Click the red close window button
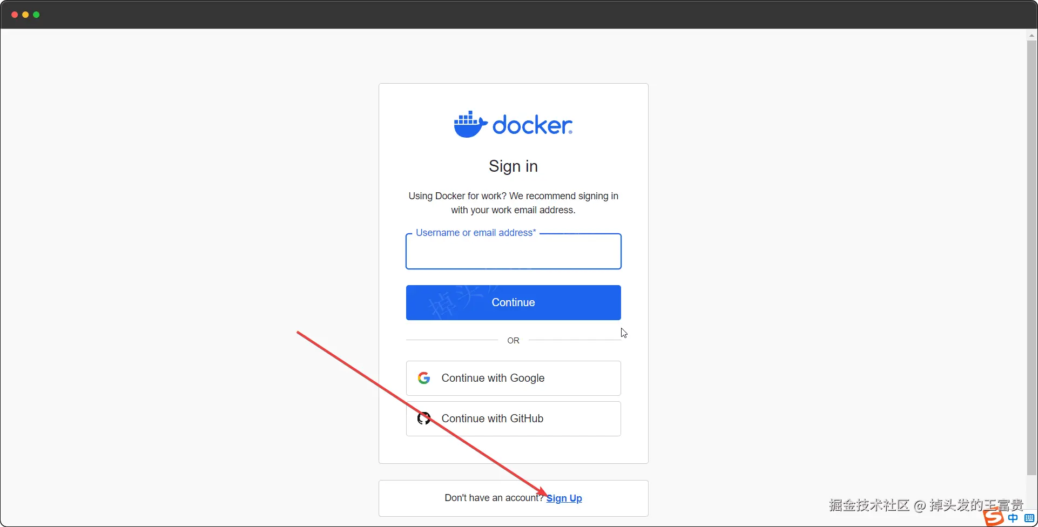1038x527 pixels. point(15,15)
